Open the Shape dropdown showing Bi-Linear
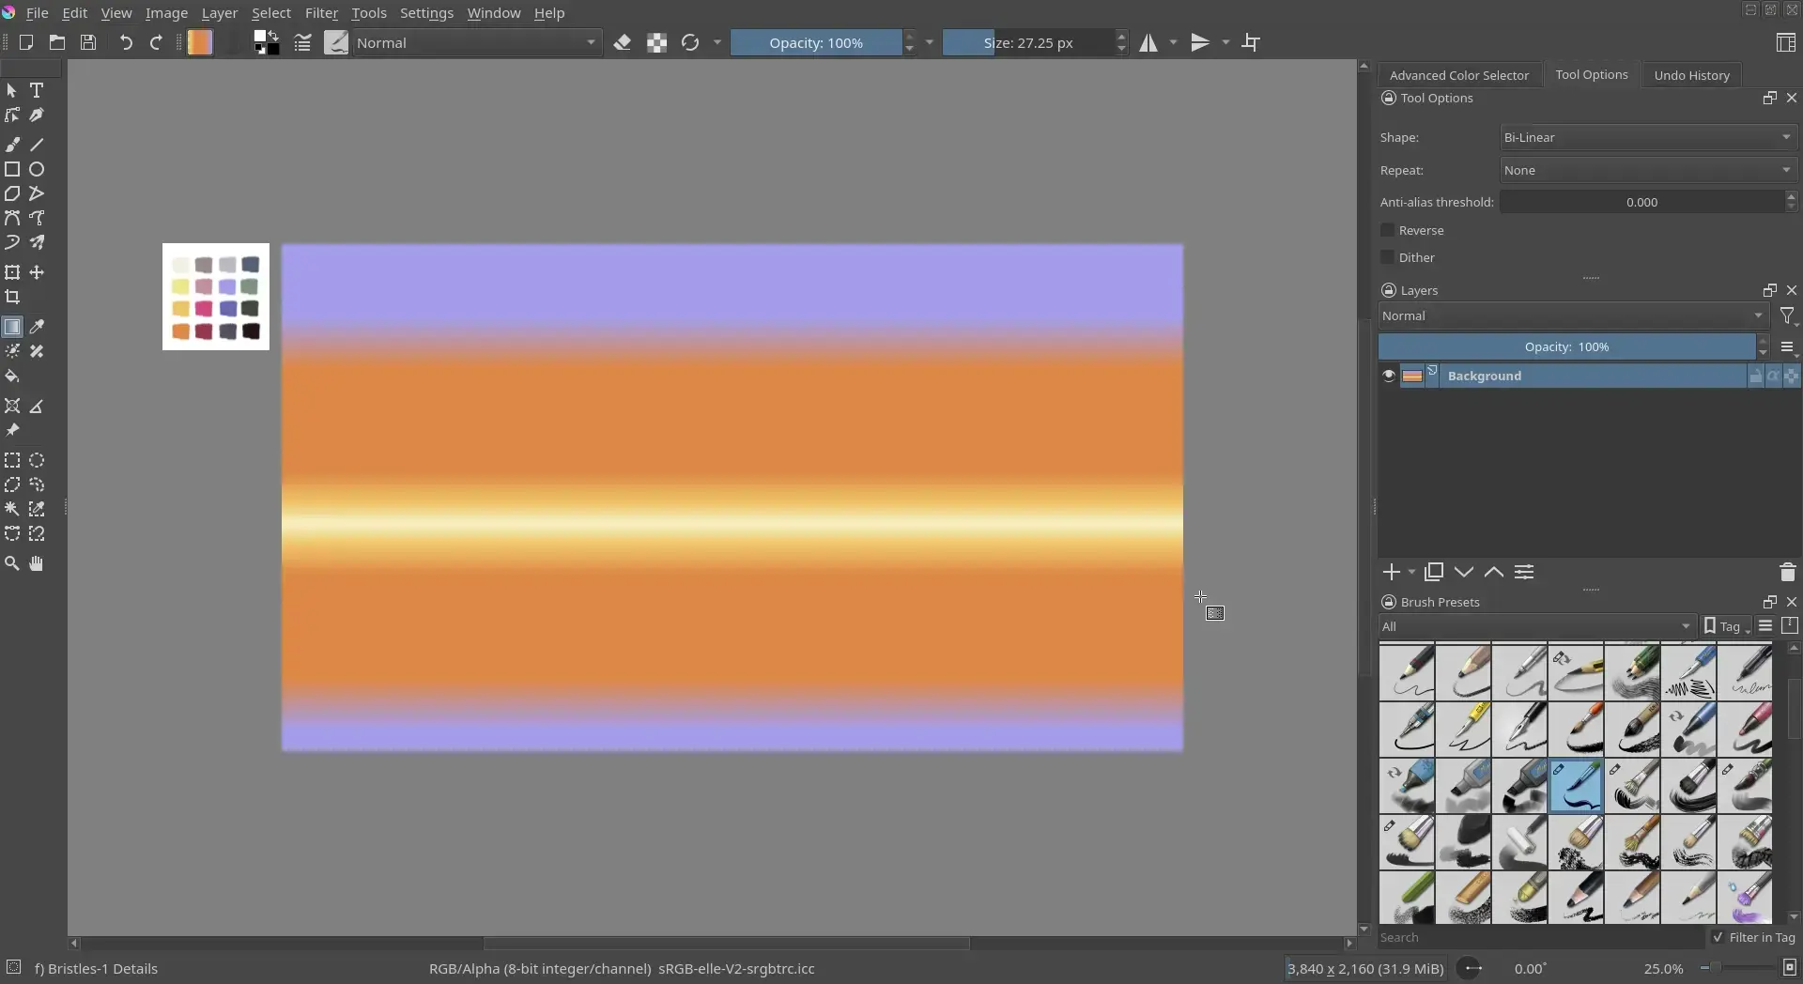Viewport: 1803px width, 984px height. [1648, 137]
